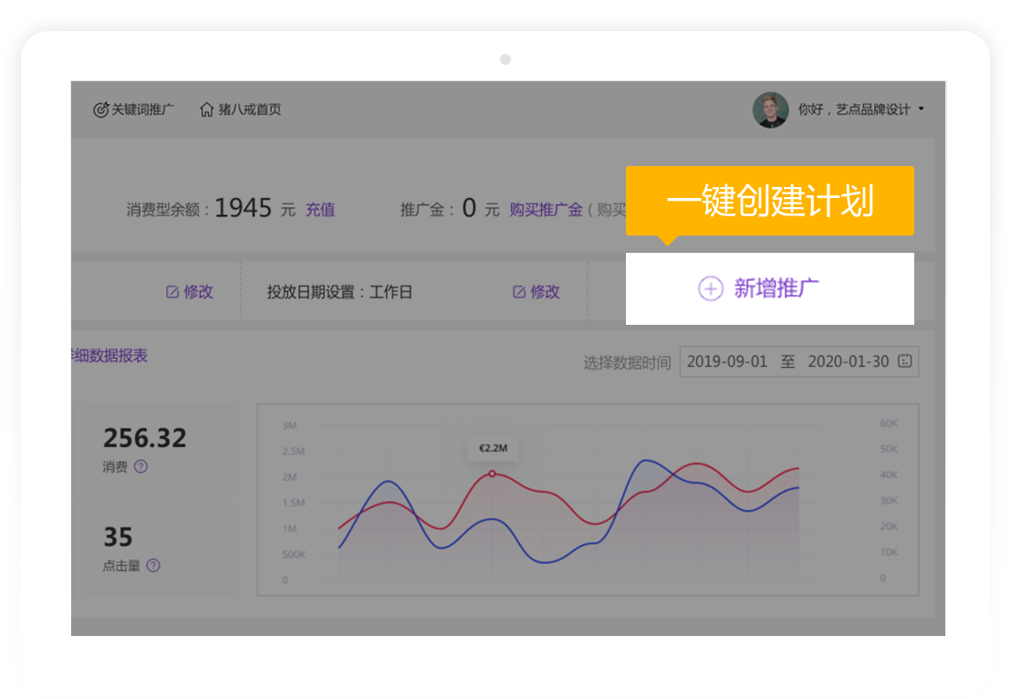
Task: Open 关键词推广 menu label
Action: pos(142,110)
